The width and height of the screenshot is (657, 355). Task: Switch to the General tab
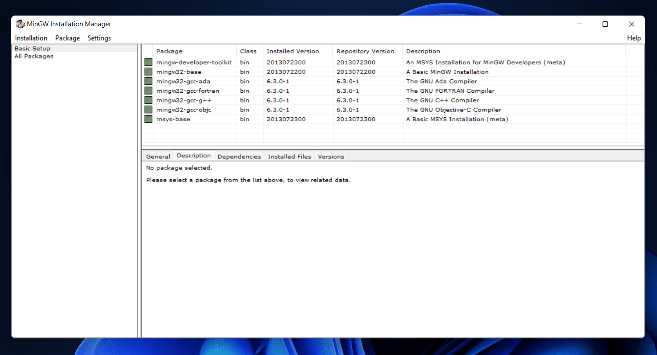click(158, 157)
